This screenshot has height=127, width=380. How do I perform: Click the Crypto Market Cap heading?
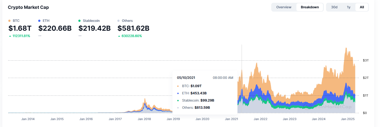(x=28, y=7)
